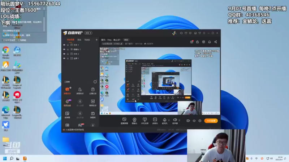Toggle visibility of 文本 2 source

click(64, 54)
